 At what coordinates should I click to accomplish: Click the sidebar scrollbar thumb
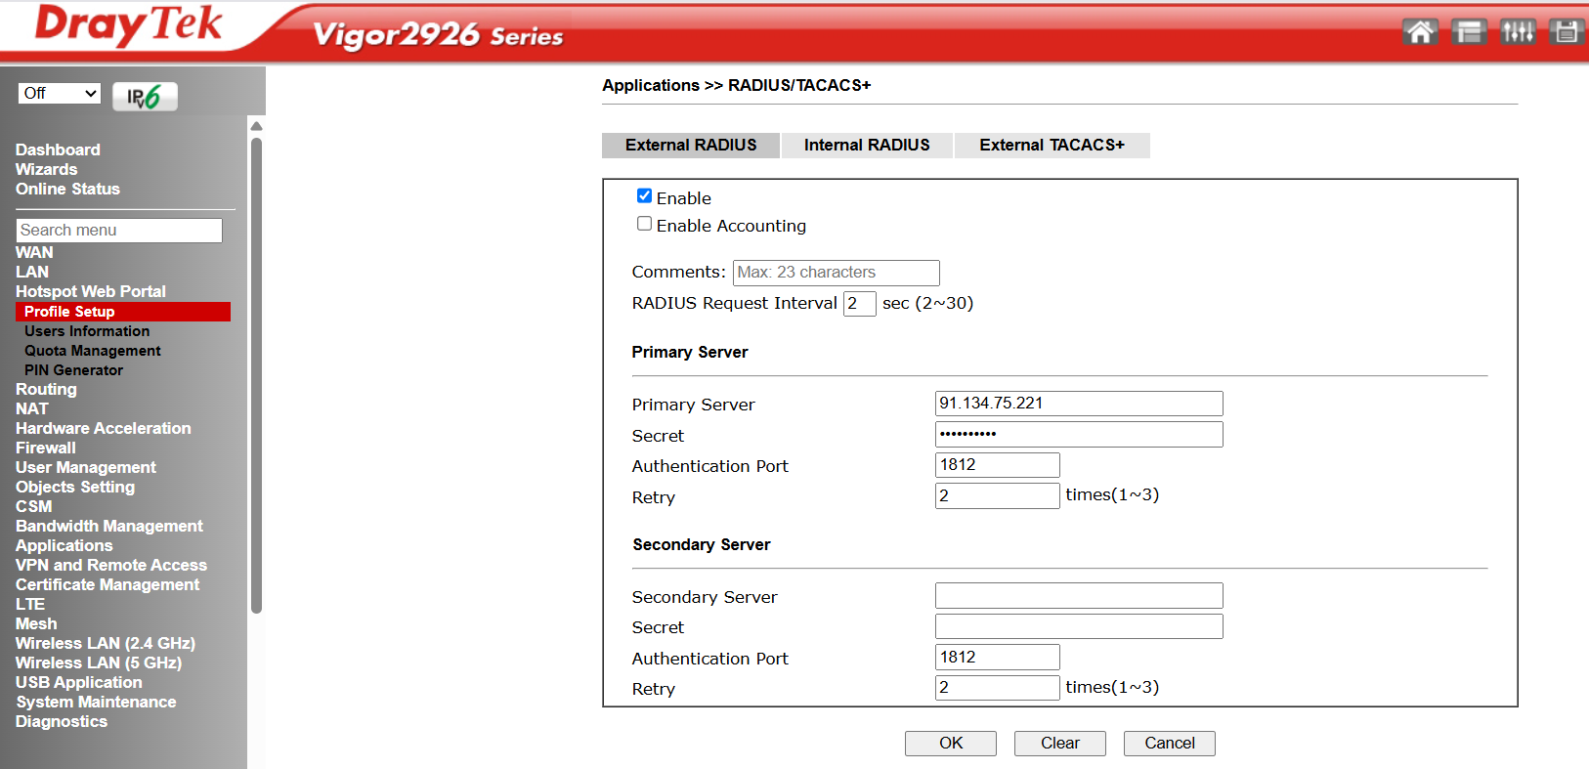click(x=256, y=375)
